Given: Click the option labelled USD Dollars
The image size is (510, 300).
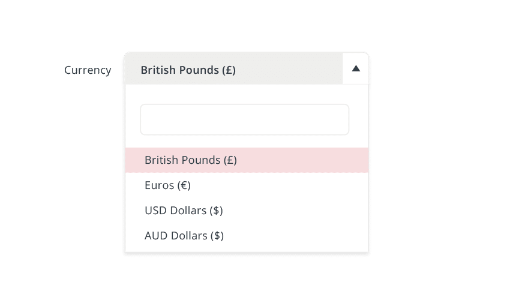Looking at the screenshot, I should [184, 211].
